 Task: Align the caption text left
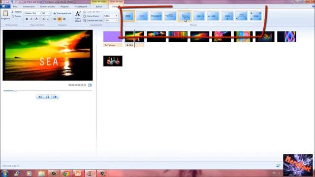click(55, 19)
